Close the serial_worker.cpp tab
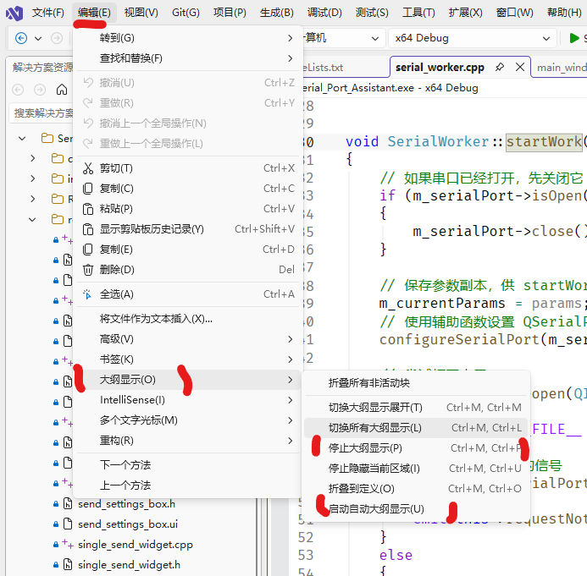 (519, 68)
